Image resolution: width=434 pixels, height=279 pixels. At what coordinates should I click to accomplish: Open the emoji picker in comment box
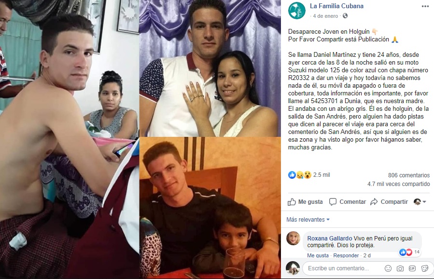click(x=388, y=268)
